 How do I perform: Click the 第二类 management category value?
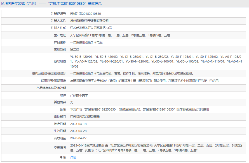coord(75,49)
